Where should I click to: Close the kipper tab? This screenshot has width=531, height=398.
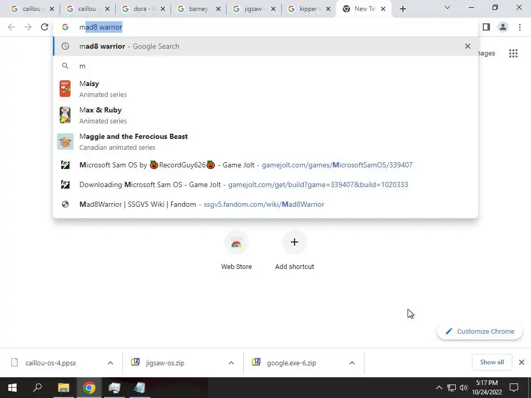tap(328, 9)
